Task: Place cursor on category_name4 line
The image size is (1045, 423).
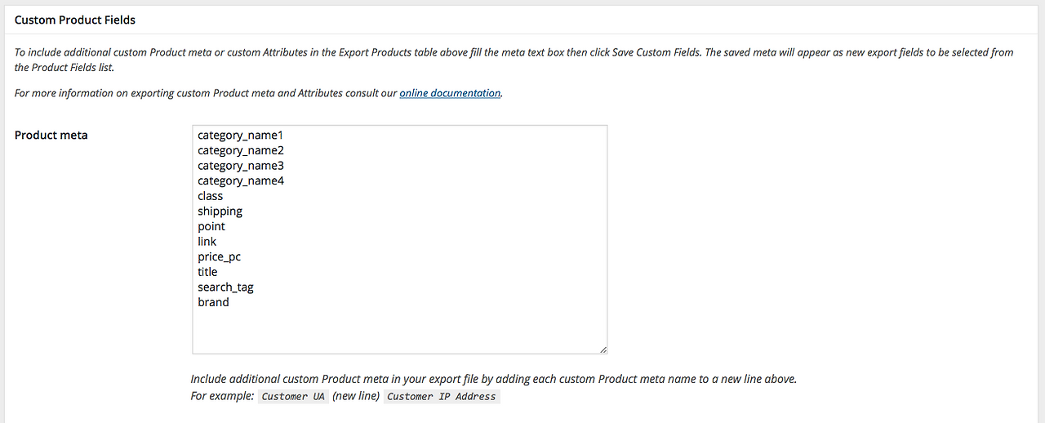Action: 240,180
